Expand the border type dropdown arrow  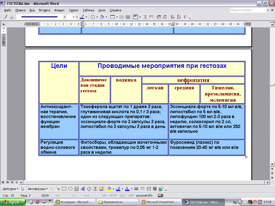(97, 17)
